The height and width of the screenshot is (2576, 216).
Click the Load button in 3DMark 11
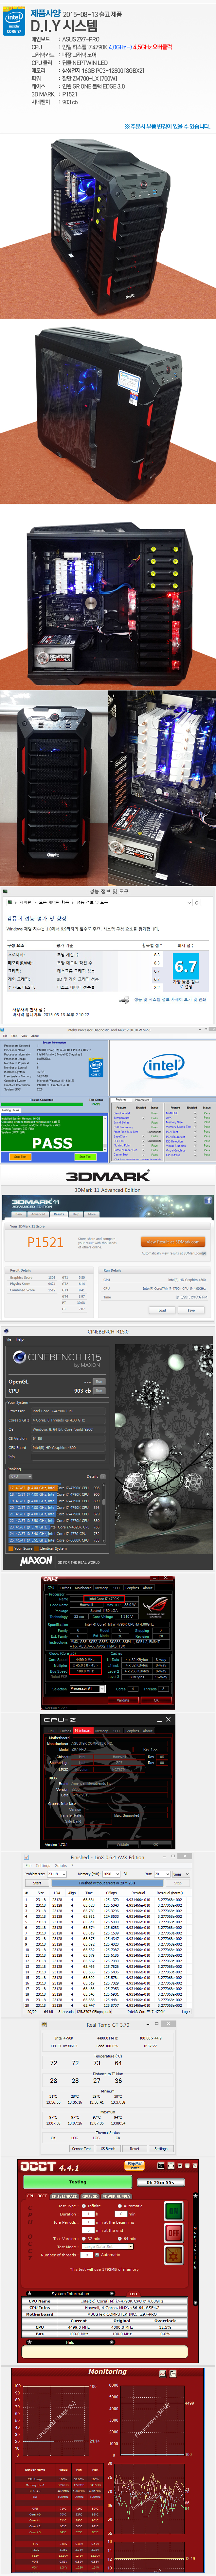(162, 1310)
